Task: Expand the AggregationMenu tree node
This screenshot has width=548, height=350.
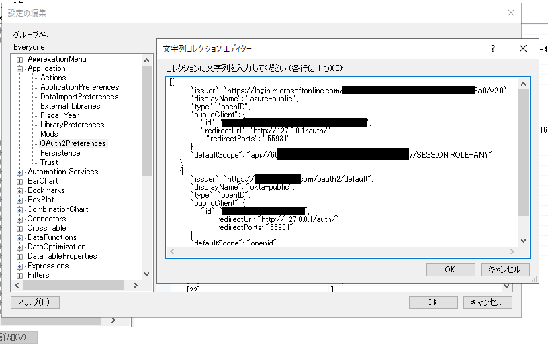Action: 20,60
